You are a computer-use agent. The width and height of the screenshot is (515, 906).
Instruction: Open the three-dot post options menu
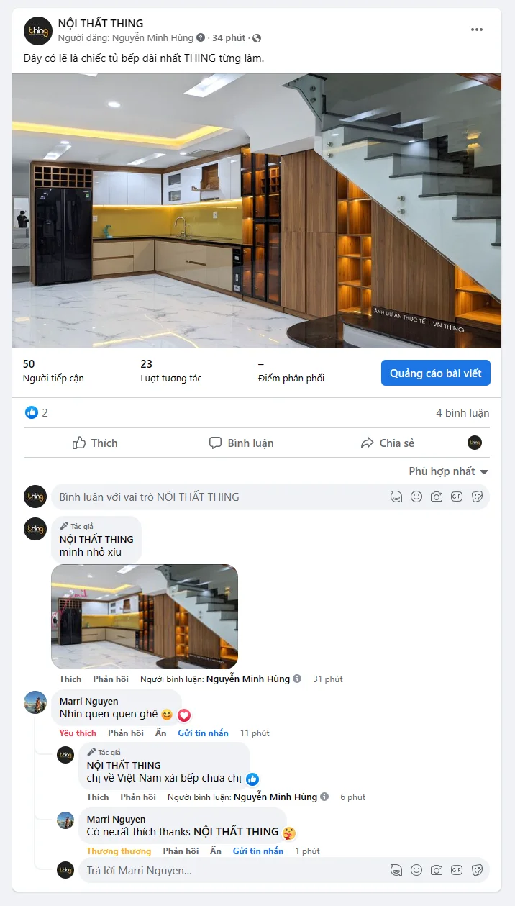pyautogui.click(x=477, y=30)
